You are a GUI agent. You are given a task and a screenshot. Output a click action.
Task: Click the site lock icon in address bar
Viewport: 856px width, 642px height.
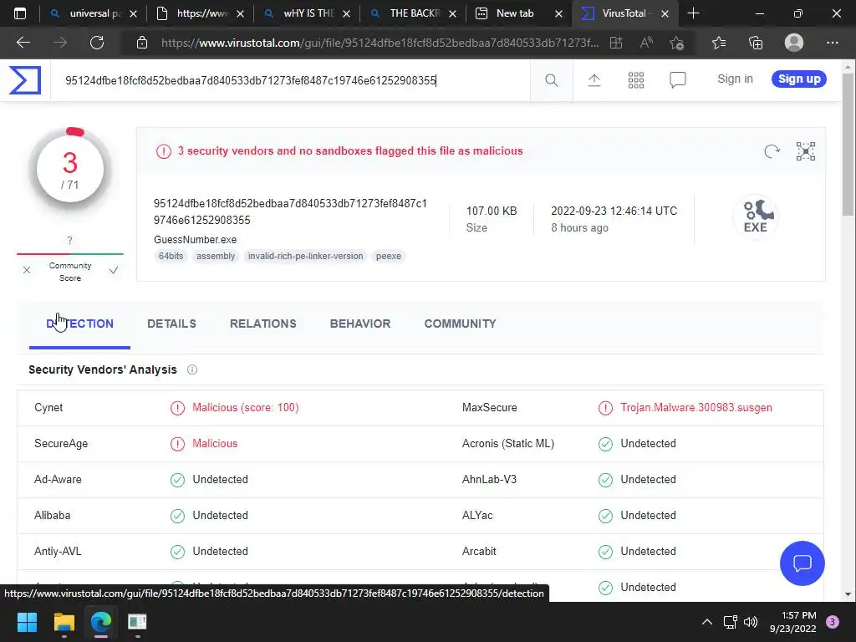click(x=142, y=43)
